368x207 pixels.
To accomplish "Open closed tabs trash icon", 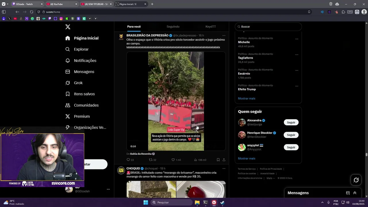I will point(331,4).
